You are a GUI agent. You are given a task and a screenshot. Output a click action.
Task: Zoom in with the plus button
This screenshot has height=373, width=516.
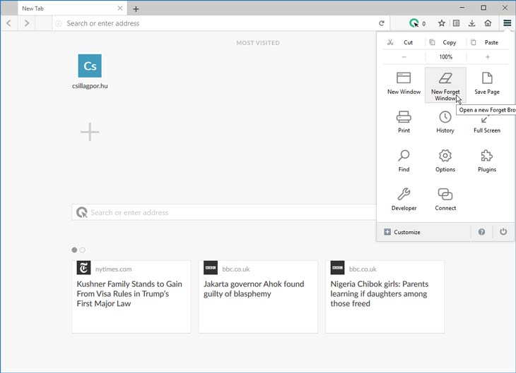coord(487,57)
